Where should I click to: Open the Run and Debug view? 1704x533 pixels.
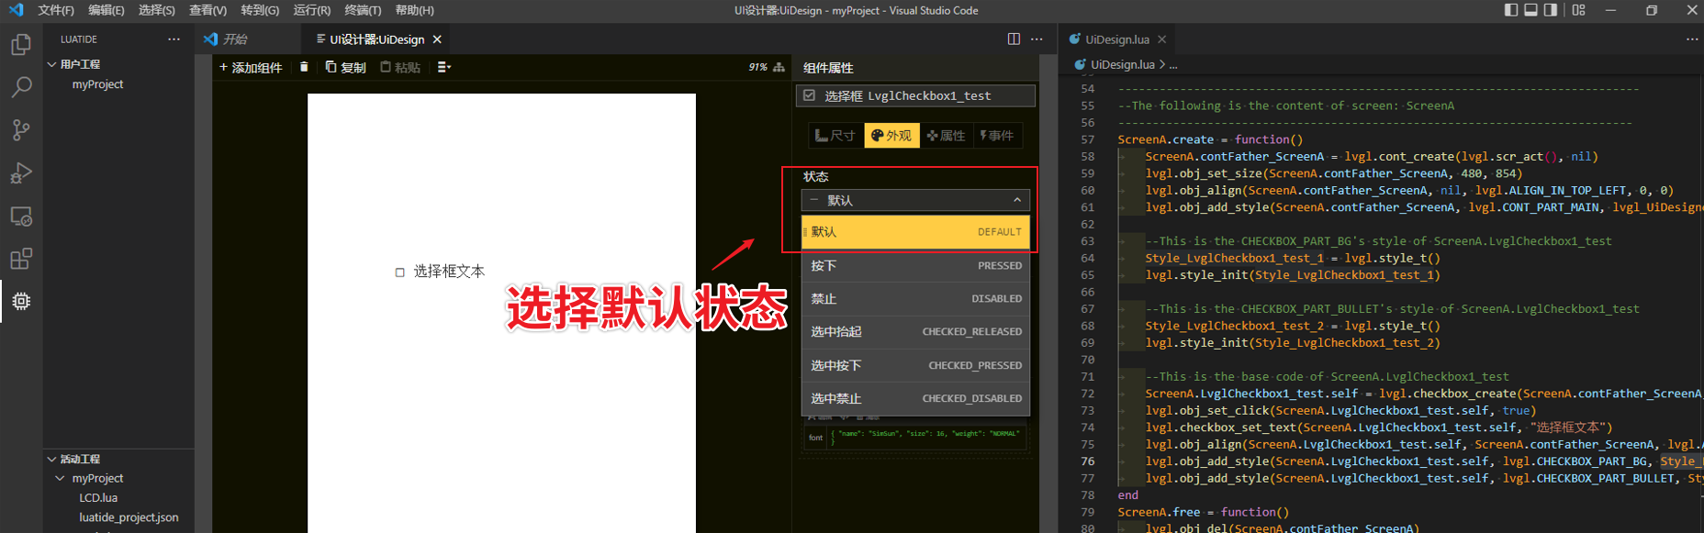[x=21, y=172]
